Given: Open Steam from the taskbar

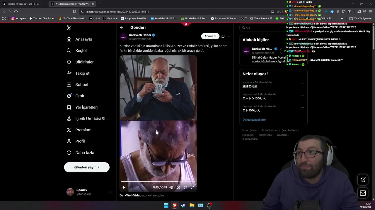Looking at the screenshot, I should [183, 205].
